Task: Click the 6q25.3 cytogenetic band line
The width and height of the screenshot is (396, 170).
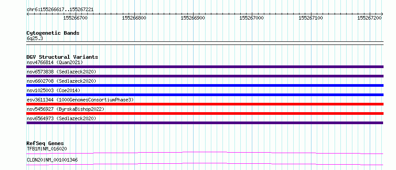Action: [205, 43]
